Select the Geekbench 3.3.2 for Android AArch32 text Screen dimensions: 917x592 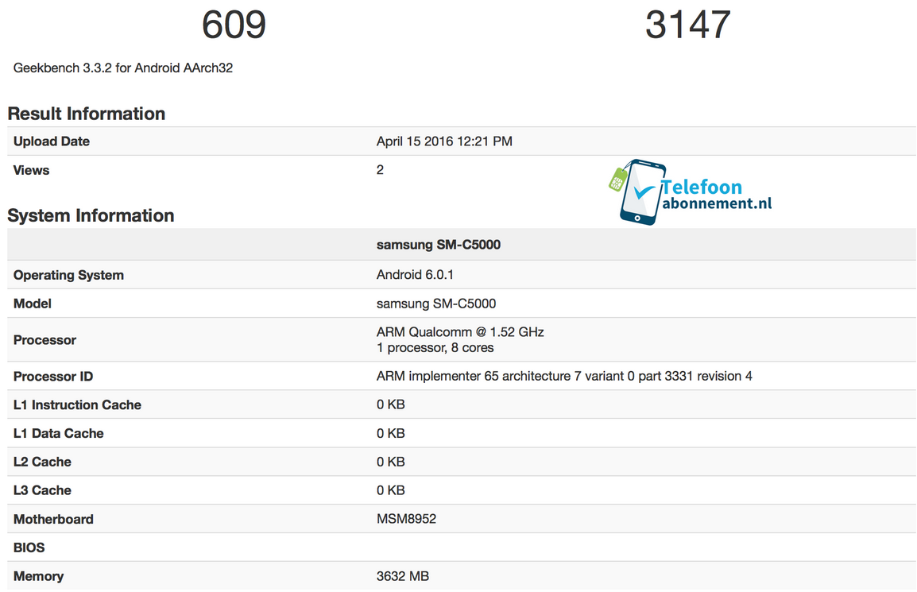pyautogui.click(x=123, y=68)
